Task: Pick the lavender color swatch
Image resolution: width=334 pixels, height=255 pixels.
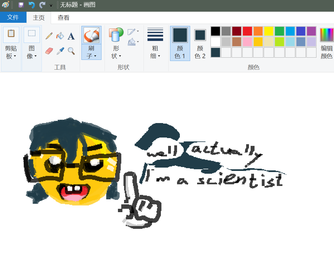Action: pos(311,42)
